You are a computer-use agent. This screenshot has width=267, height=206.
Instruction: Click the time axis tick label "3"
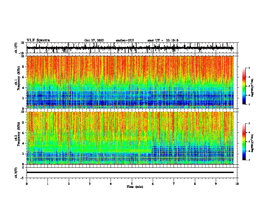90,184
